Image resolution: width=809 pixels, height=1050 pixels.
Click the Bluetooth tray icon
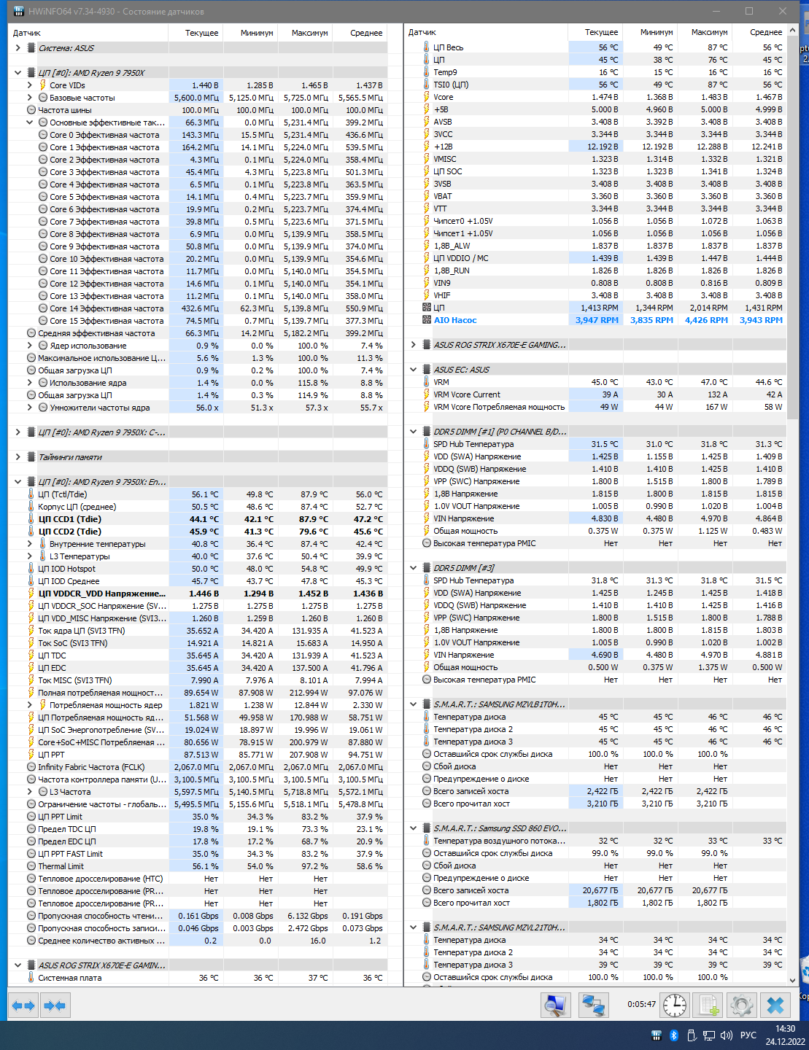(x=674, y=1035)
